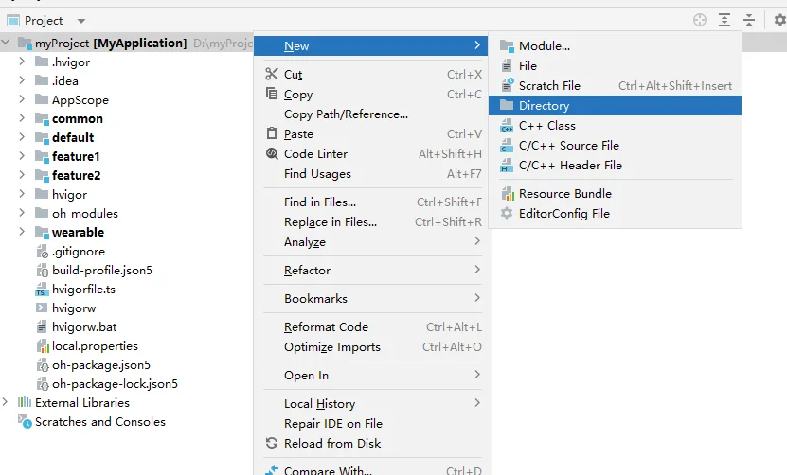Expand the wearable module folder
This screenshot has height=475, width=787.
(x=22, y=232)
